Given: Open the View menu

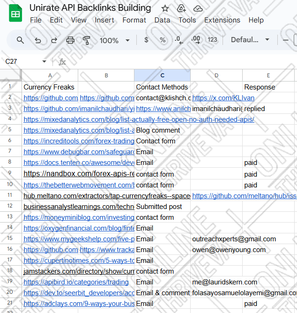Looking at the screenshot, I should [79, 20].
